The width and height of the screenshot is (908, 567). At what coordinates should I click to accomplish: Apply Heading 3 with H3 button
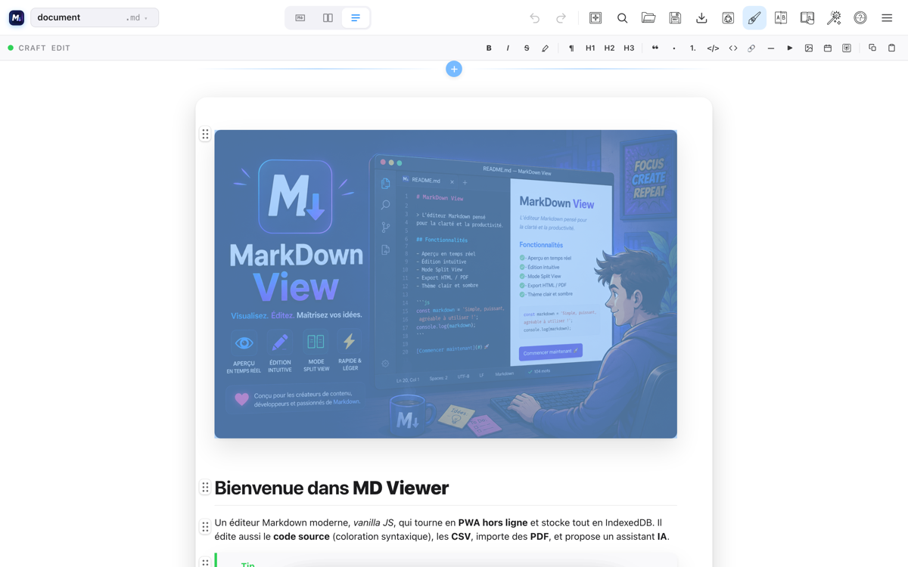coord(629,48)
